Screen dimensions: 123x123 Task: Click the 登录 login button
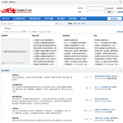(x=109, y=12)
